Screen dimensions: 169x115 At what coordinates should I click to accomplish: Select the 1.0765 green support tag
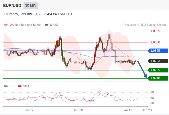[x=158, y=70]
